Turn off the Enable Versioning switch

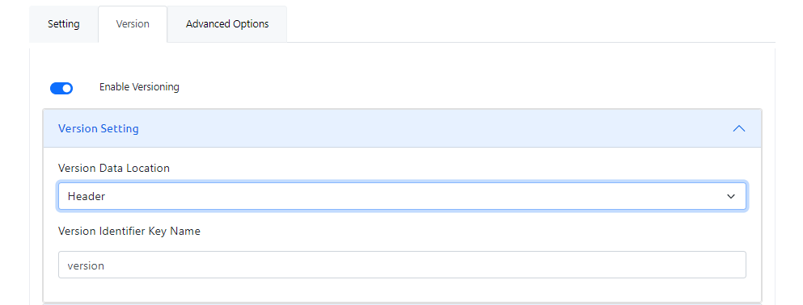61,89
